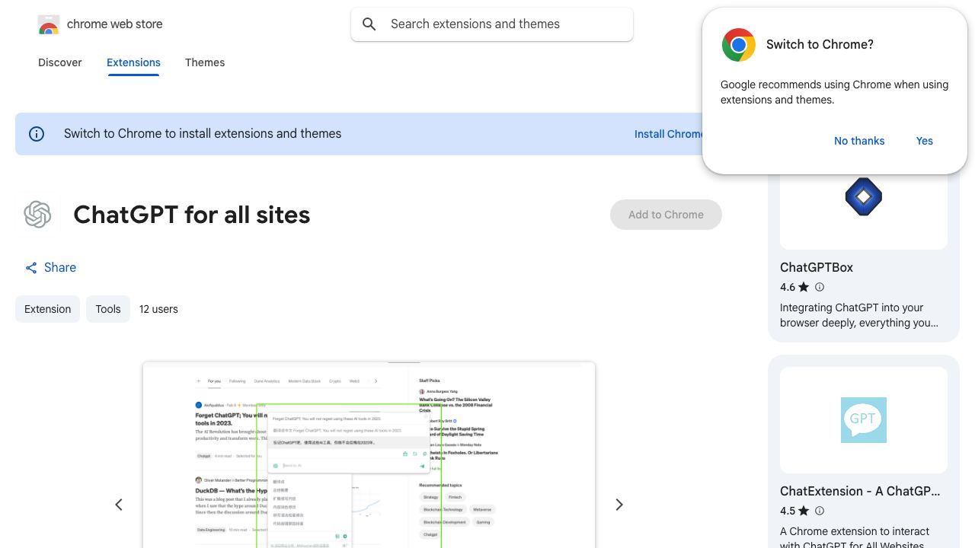Open the ChatExtension - A ChatGP... title

(x=860, y=491)
